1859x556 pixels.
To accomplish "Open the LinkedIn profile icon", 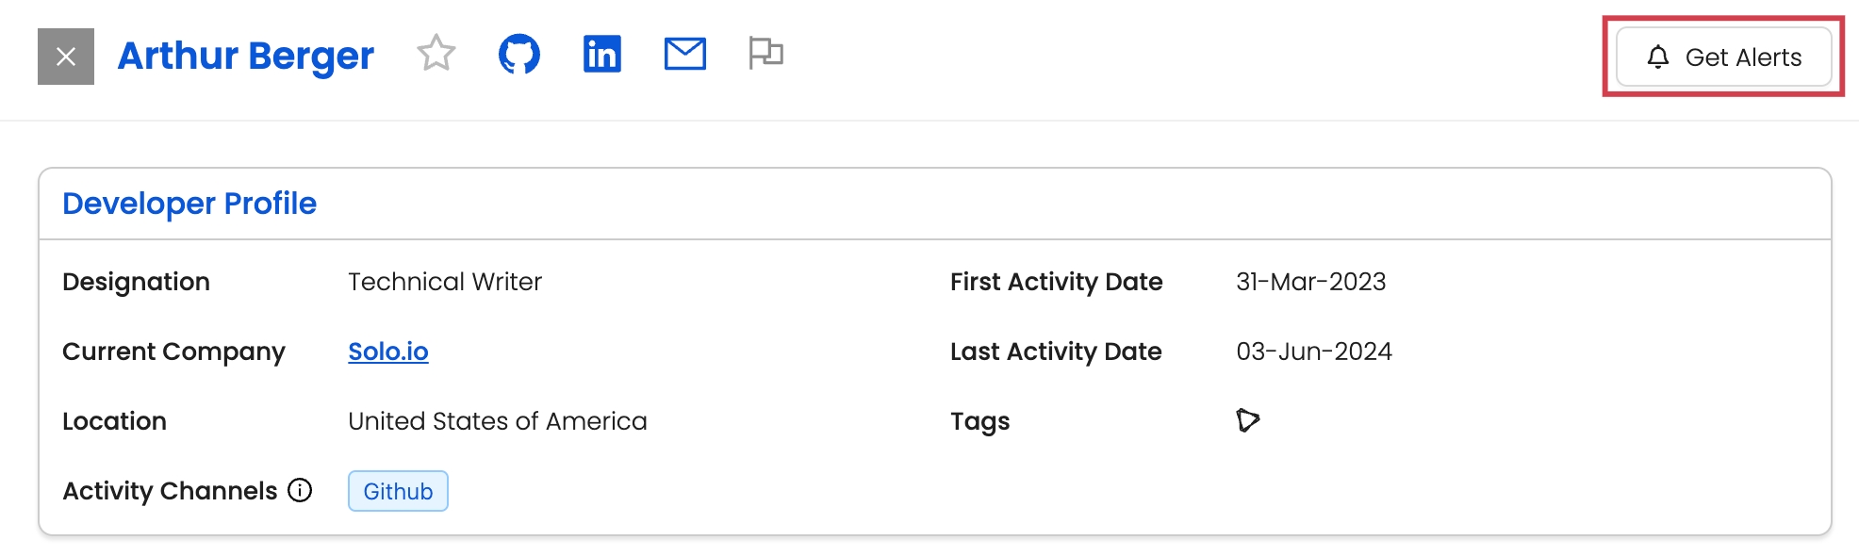I will click(x=602, y=54).
